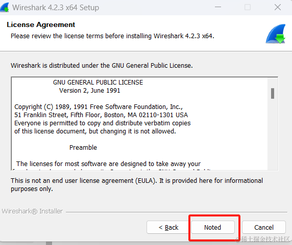Click the GNU GENERAL PUBLIC LICENSE heading line

98,83
